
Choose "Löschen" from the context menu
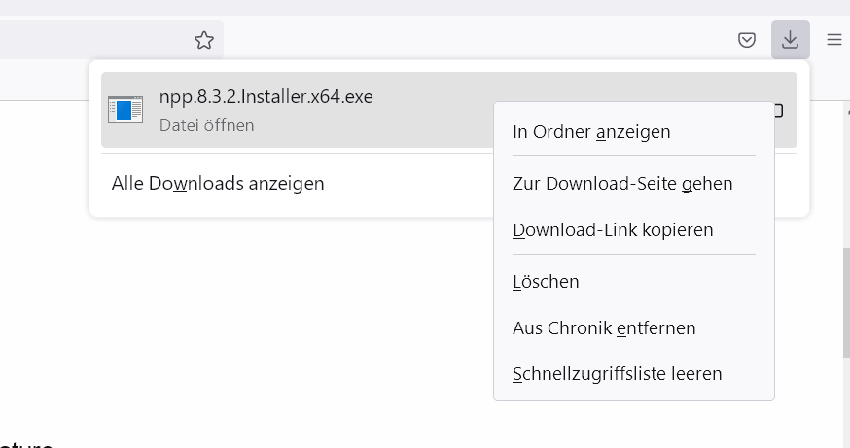(546, 282)
